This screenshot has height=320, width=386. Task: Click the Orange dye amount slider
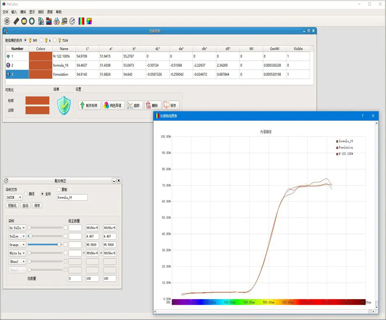pos(45,245)
